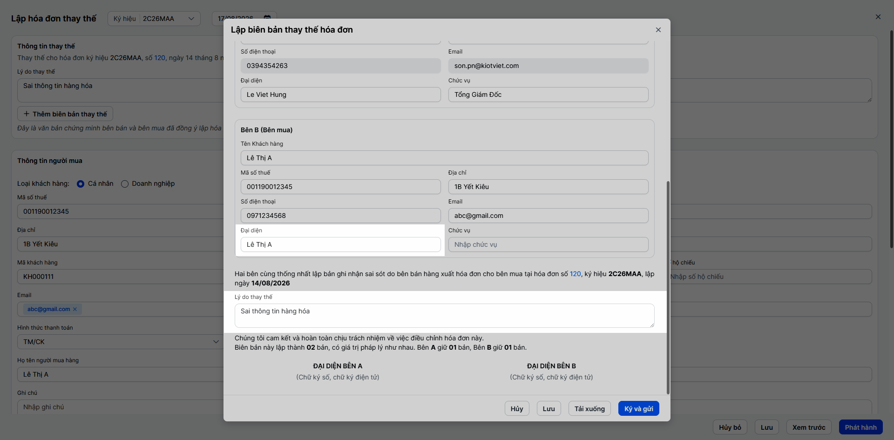894x440 pixels.
Task: Open the Ký hiệu 2C26MAA dropdown
Action: click(x=154, y=19)
